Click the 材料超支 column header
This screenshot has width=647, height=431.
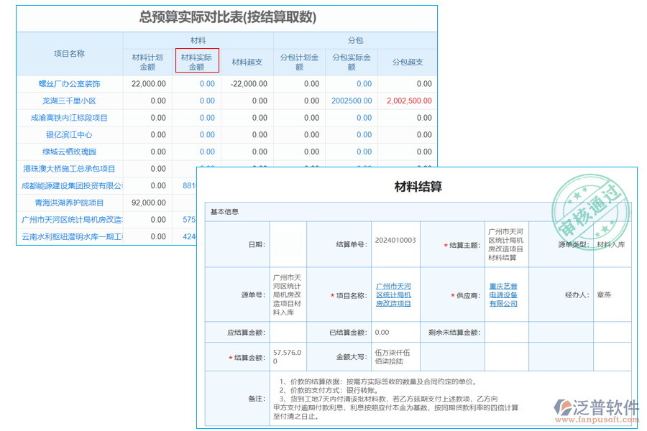[245, 61]
